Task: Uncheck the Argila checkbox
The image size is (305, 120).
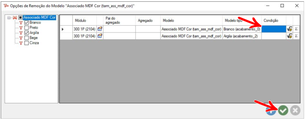Action: [27, 33]
